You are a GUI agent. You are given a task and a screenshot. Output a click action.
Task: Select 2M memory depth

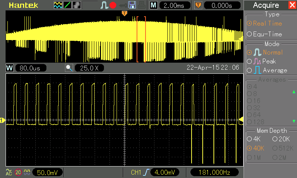tap(280, 157)
